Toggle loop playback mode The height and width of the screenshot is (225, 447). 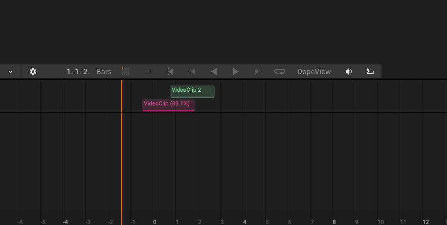click(280, 72)
